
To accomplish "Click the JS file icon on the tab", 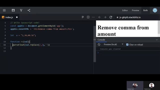I will point(3,17).
